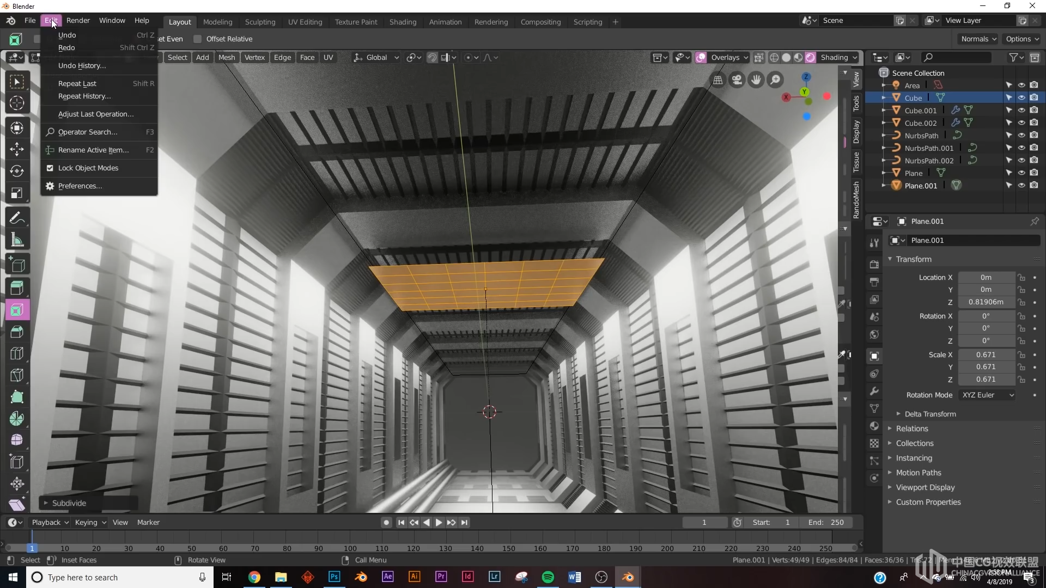Select the Move tool in left toolbar

pos(17,149)
